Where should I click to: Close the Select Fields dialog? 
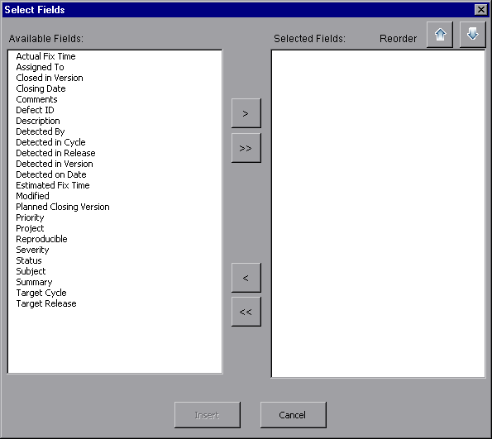[481, 10]
